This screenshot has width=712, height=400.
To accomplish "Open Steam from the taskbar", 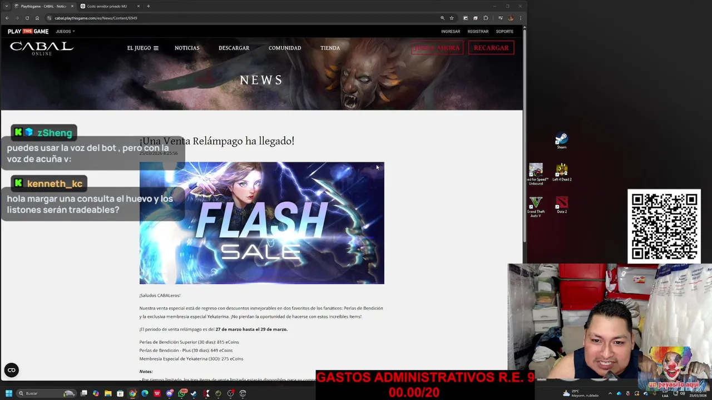I will pyautogui.click(x=194, y=393).
